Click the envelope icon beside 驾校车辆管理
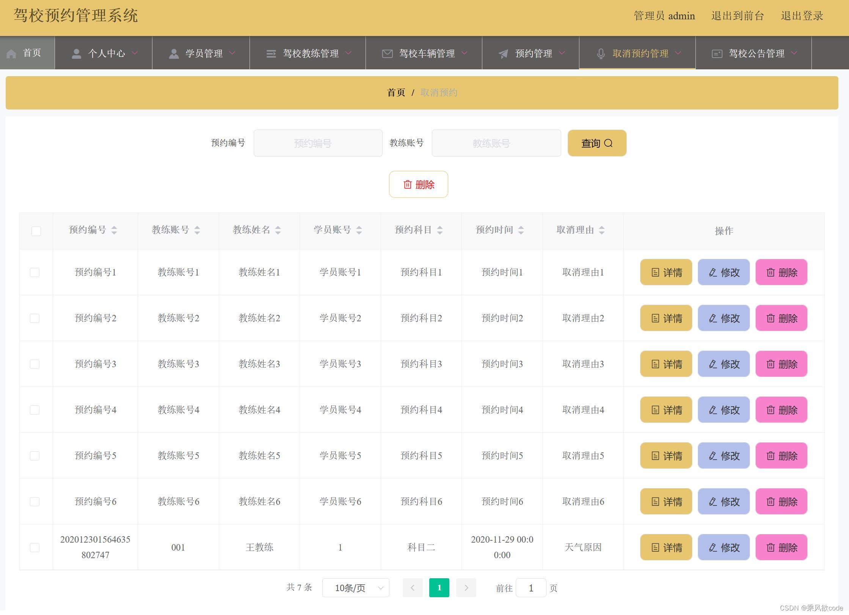The height and width of the screenshot is (615, 849). point(387,54)
